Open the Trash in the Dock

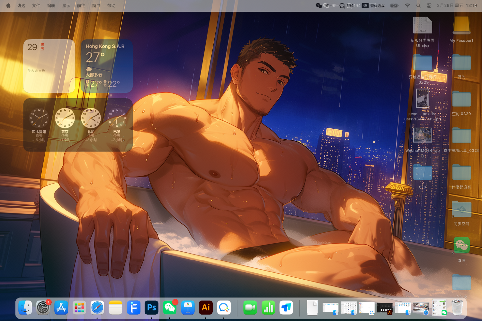457,308
